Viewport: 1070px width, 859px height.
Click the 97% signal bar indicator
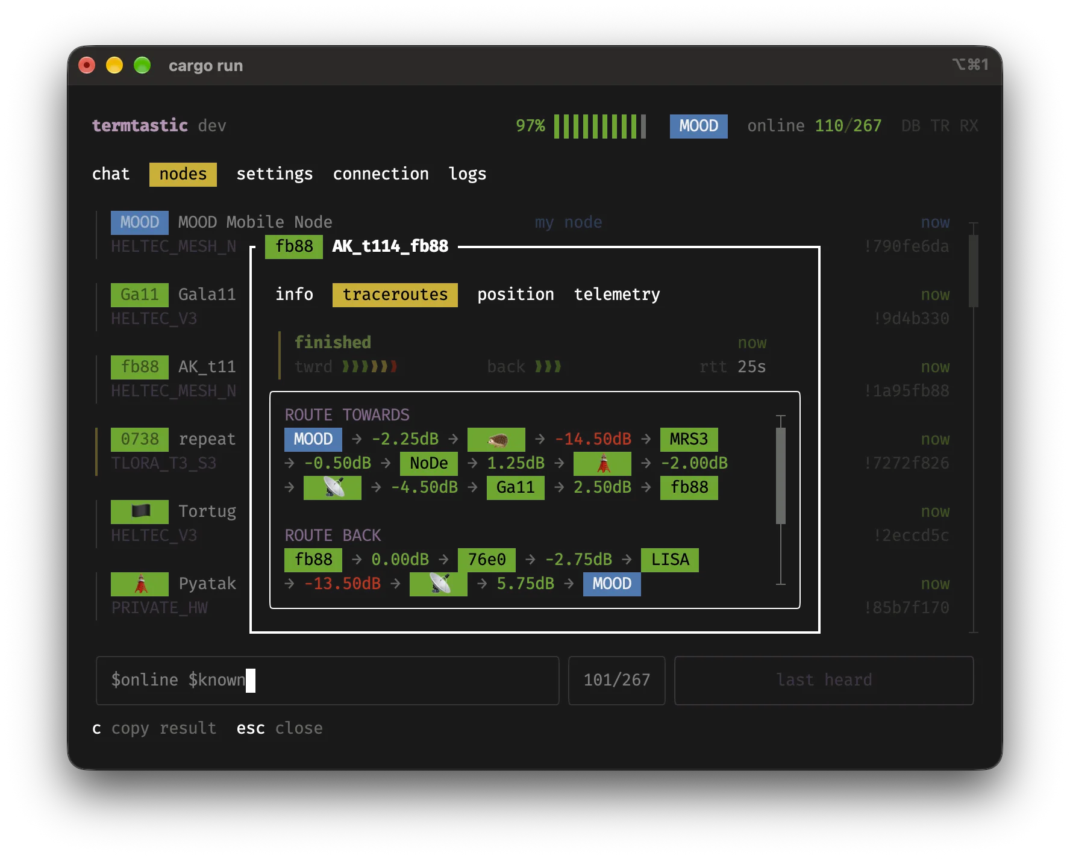[581, 126]
